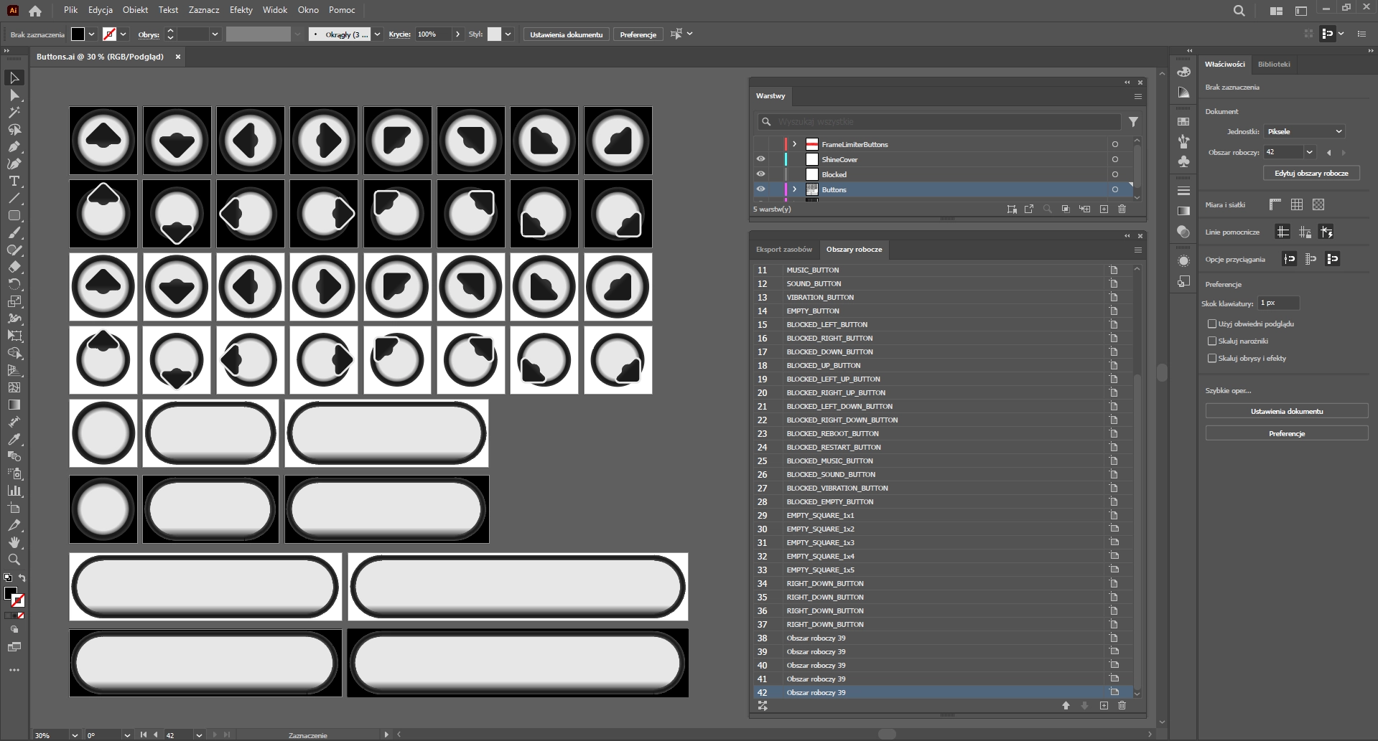Select the Hand tool
1378x741 pixels.
[14, 542]
